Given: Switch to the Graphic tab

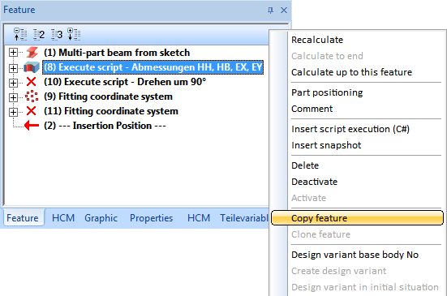Looking at the screenshot, I should pyautogui.click(x=101, y=218).
